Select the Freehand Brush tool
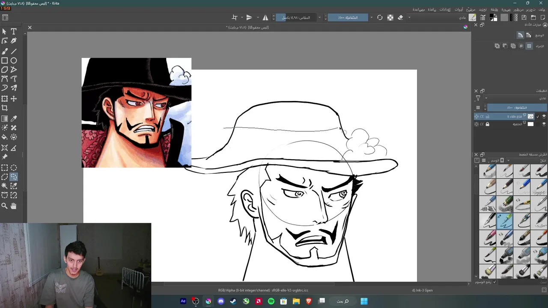 (4, 51)
